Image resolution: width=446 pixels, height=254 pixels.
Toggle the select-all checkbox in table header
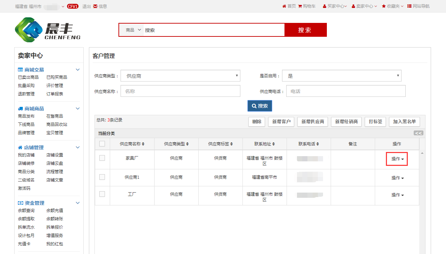102,144
